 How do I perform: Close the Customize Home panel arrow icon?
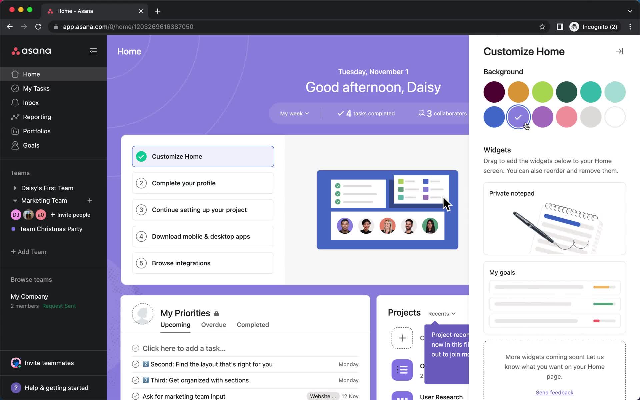click(619, 51)
